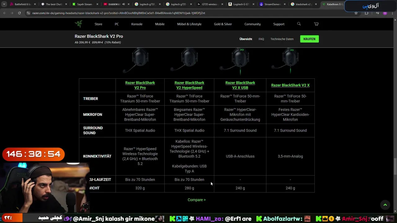Switch to the logitech g735 search tab
The image size is (397, 223).
pos(179,4)
